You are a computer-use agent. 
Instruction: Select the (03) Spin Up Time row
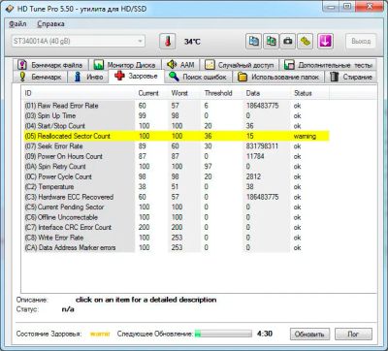pyautogui.click(x=176, y=115)
